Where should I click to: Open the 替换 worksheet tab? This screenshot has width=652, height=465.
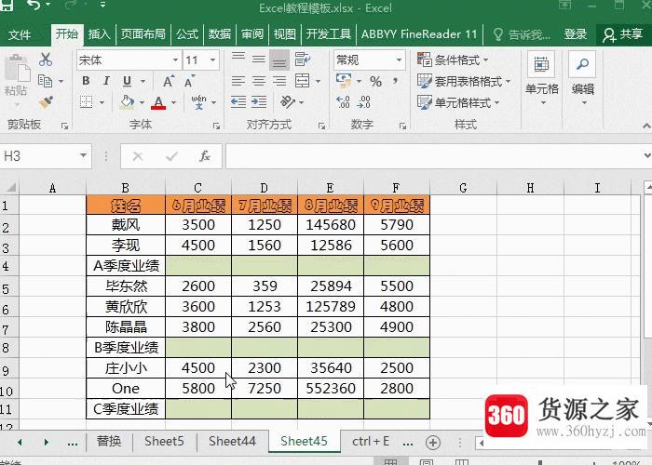point(109,441)
